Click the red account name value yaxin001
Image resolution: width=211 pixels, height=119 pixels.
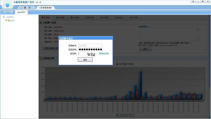[x=58, y=27]
